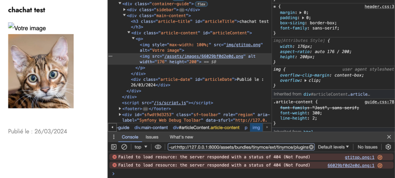Expand collapsed sidebar ellipsis badge
Image resolution: width=395 pixels, height=178 pixels.
coord(182,10)
